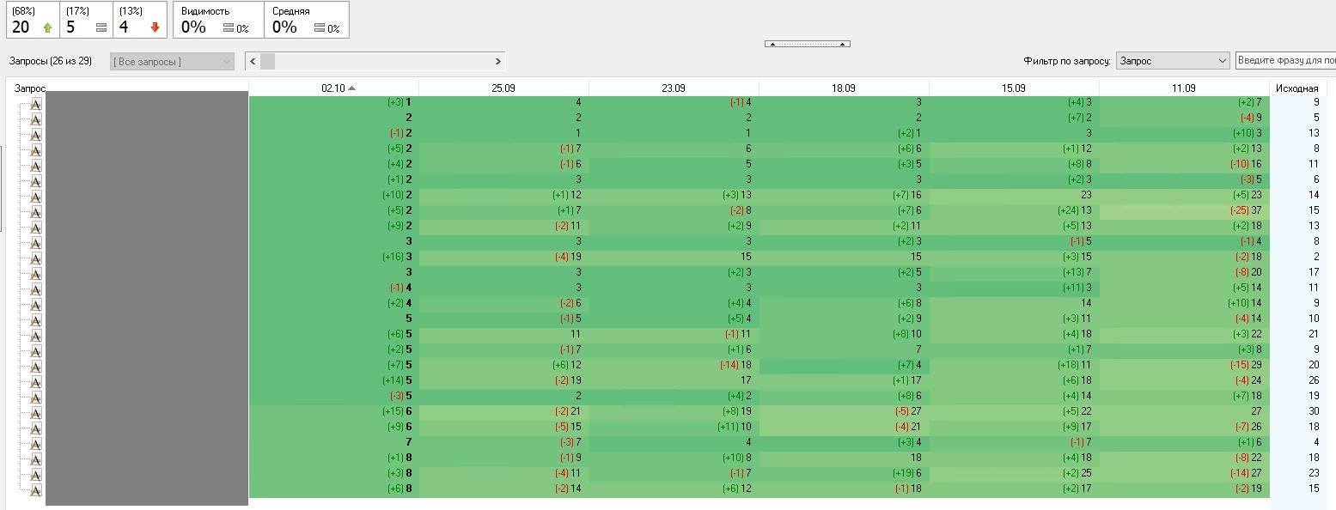This screenshot has width=1336, height=510.
Task: Click the 18.09 date column header
Action: click(x=844, y=88)
